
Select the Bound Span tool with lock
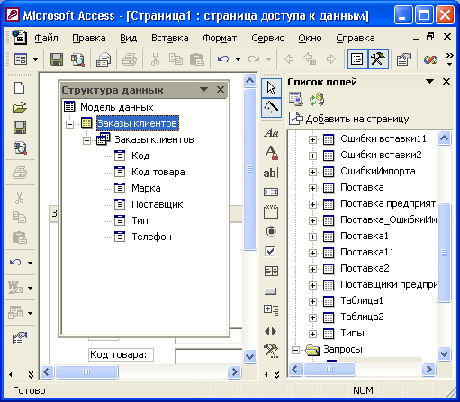point(271,152)
